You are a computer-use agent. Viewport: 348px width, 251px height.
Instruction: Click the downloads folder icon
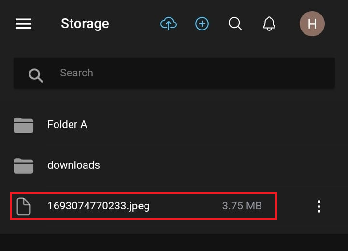23,166
